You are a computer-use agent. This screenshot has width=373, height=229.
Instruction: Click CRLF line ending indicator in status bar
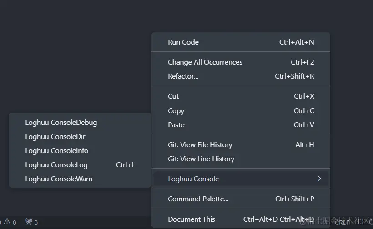342,223
